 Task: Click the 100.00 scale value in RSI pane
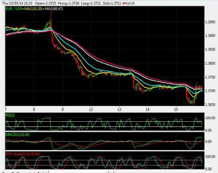point(210,118)
